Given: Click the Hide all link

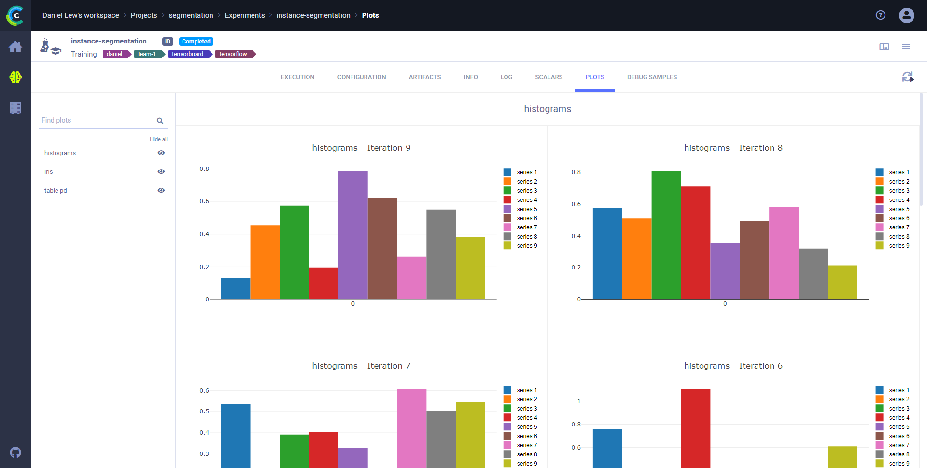Looking at the screenshot, I should [x=158, y=139].
